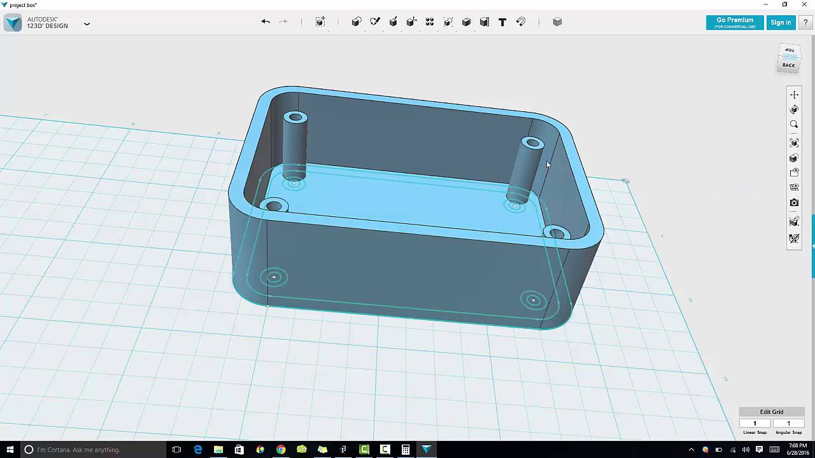Select the Measure tool with ruler

tap(485, 22)
